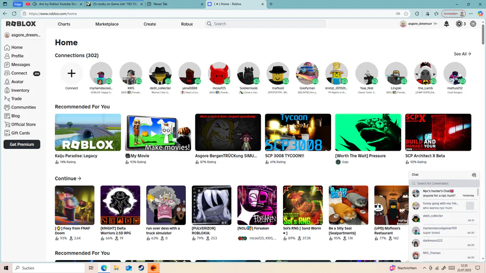Open Asgore BergenTRÜCKung simulator thumbnail

pyautogui.click(x=228, y=133)
